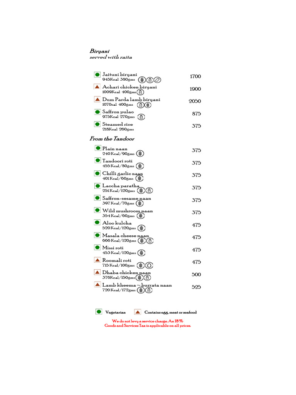296x395 pixels.
Task: Click the egg allergen icon under Roomali roti
Action: click(x=149, y=265)
